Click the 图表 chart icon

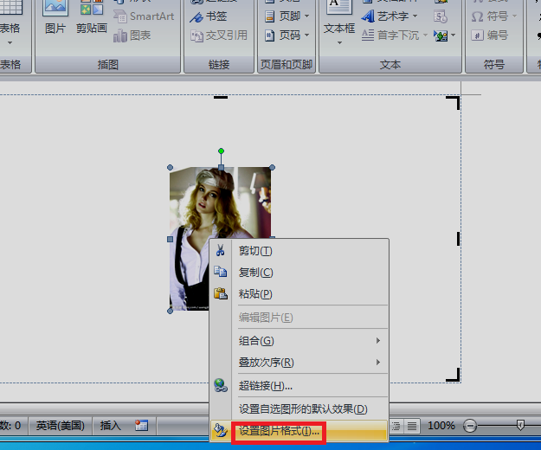tap(120, 35)
